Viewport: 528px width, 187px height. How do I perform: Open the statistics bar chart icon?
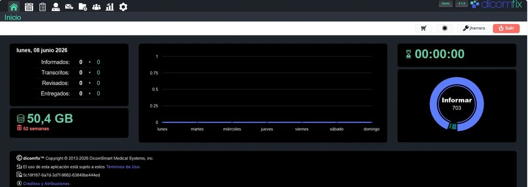tap(110, 7)
